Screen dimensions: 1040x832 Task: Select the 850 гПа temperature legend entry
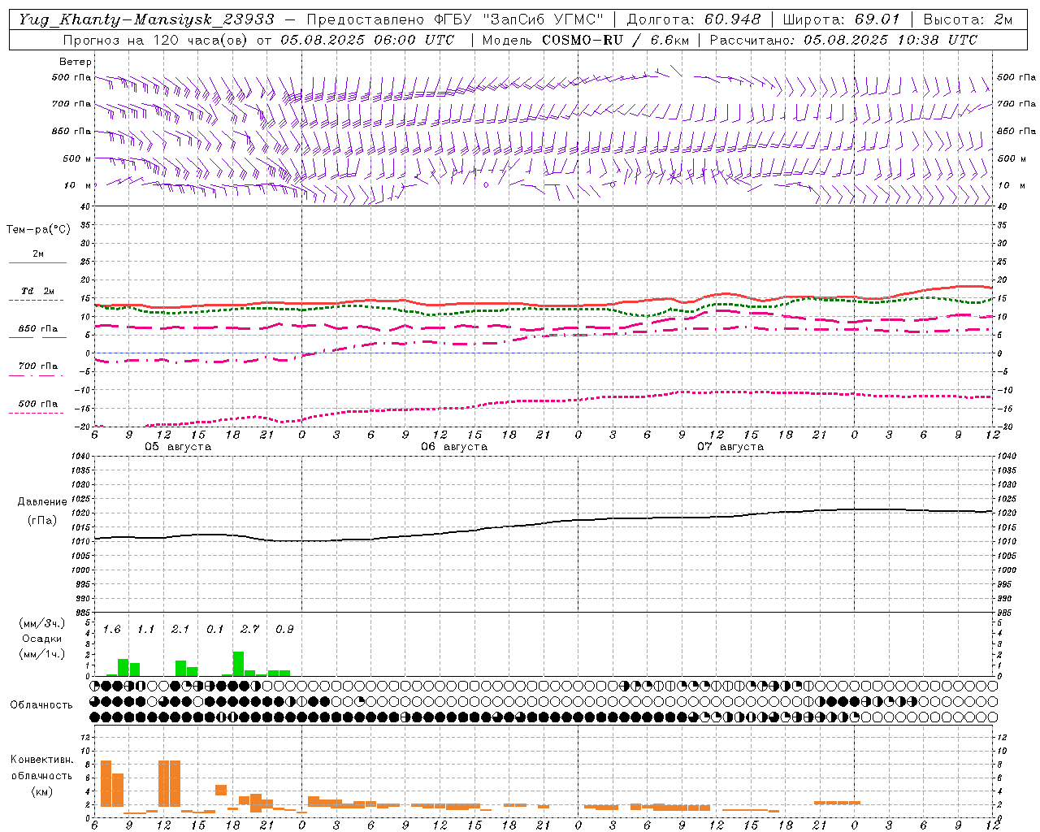pyautogui.click(x=37, y=329)
